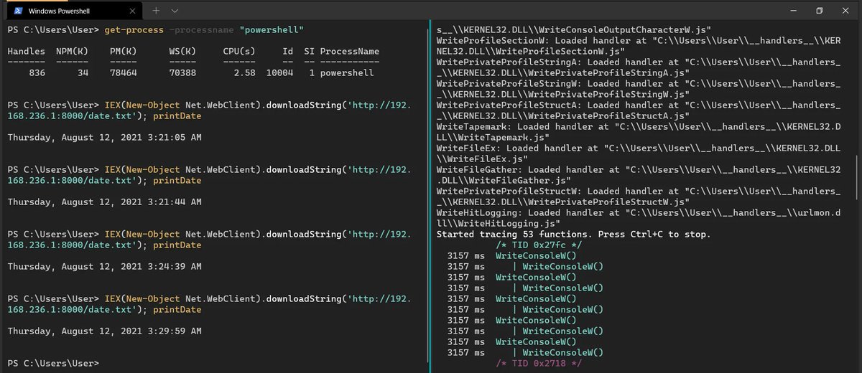
Task: Click the CPU(s) column header
Action: click(x=238, y=52)
